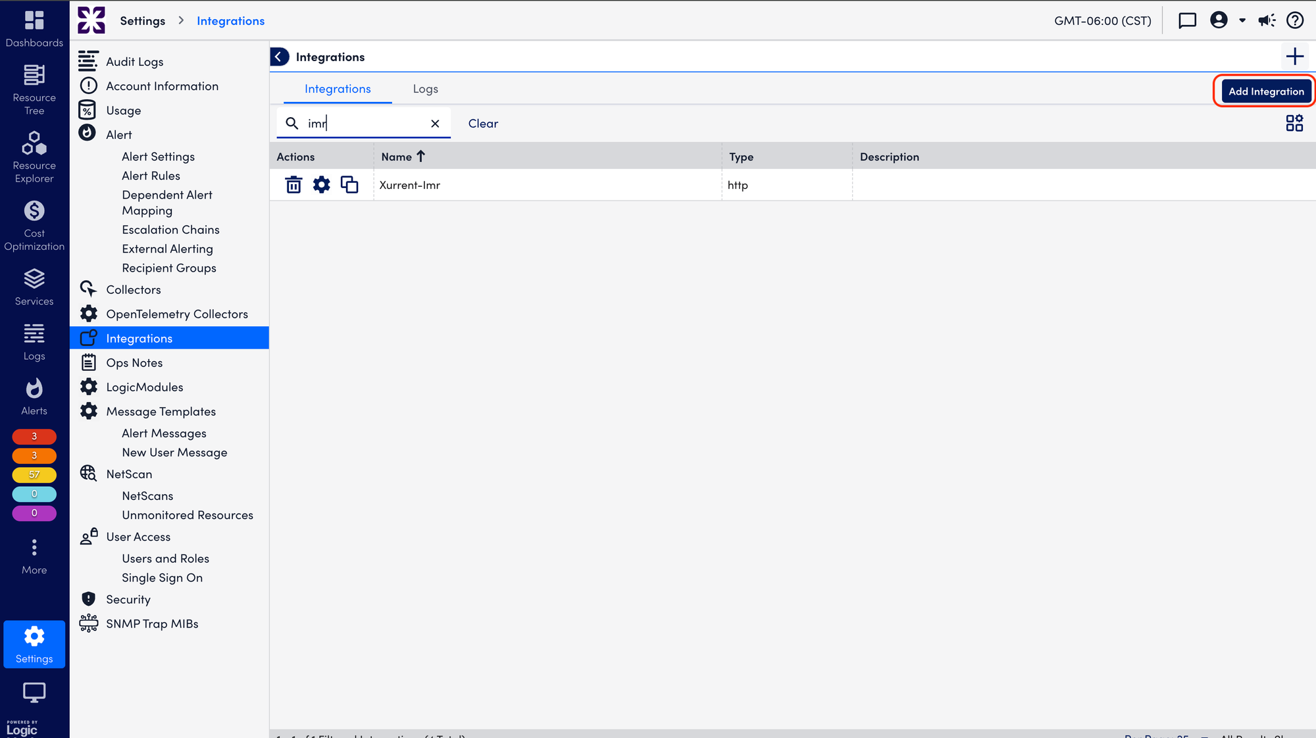Expand the user account dropdown arrow
The height and width of the screenshot is (738, 1316).
pos(1242,20)
